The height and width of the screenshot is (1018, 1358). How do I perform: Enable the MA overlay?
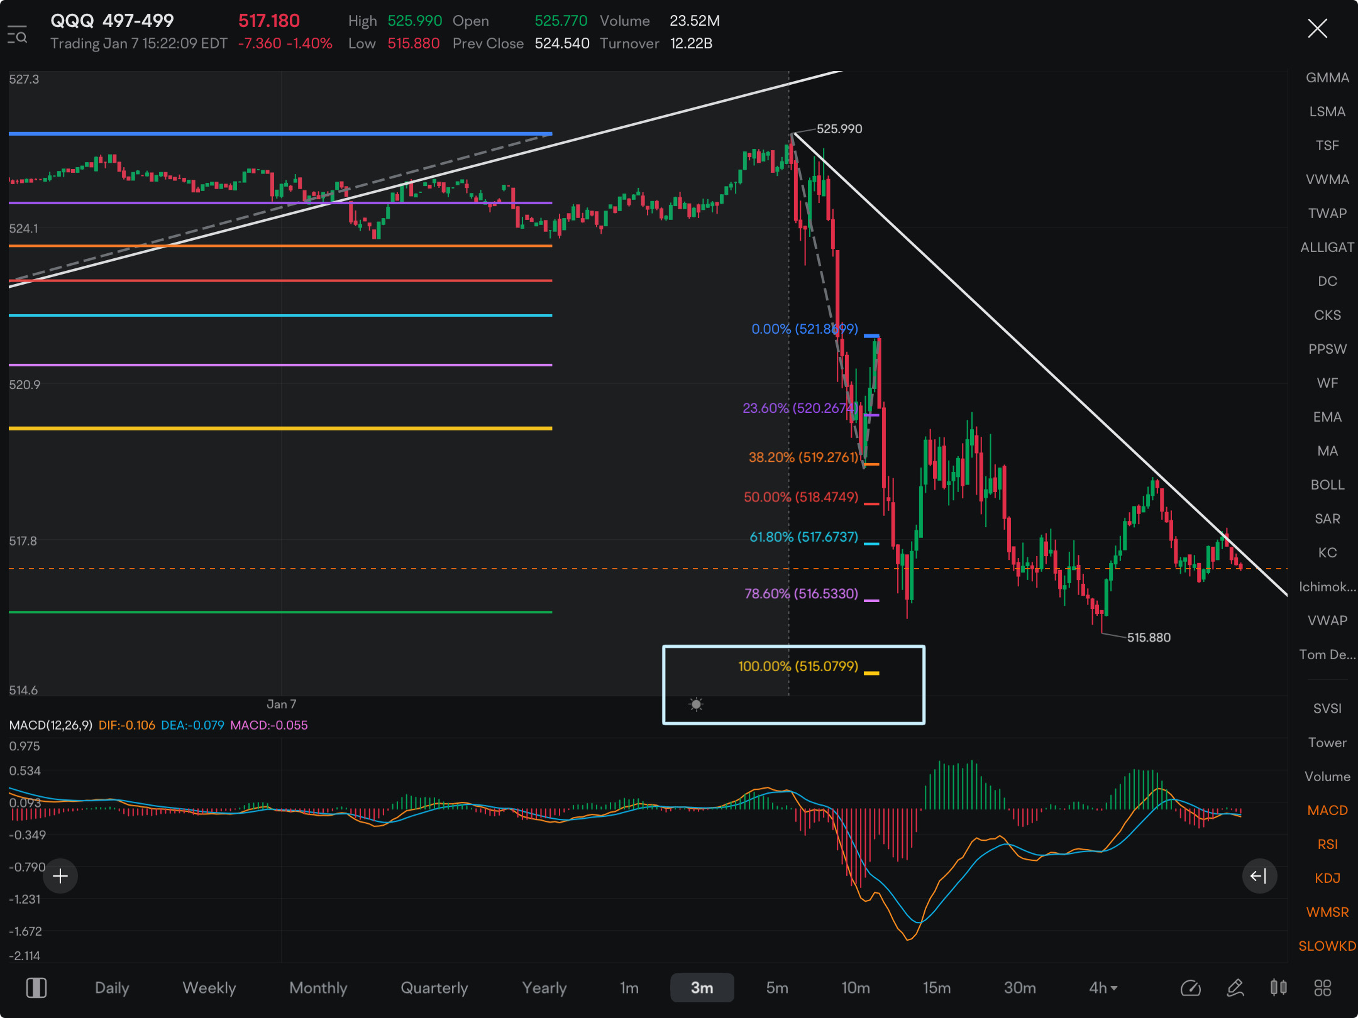tap(1327, 451)
